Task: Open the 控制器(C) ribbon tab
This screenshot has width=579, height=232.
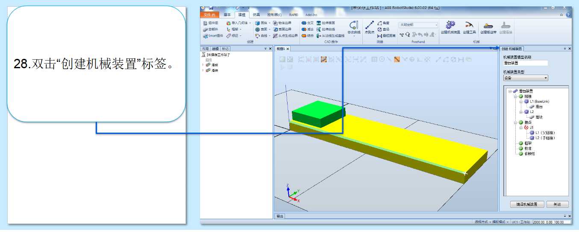Action: click(x=275, y=15)
